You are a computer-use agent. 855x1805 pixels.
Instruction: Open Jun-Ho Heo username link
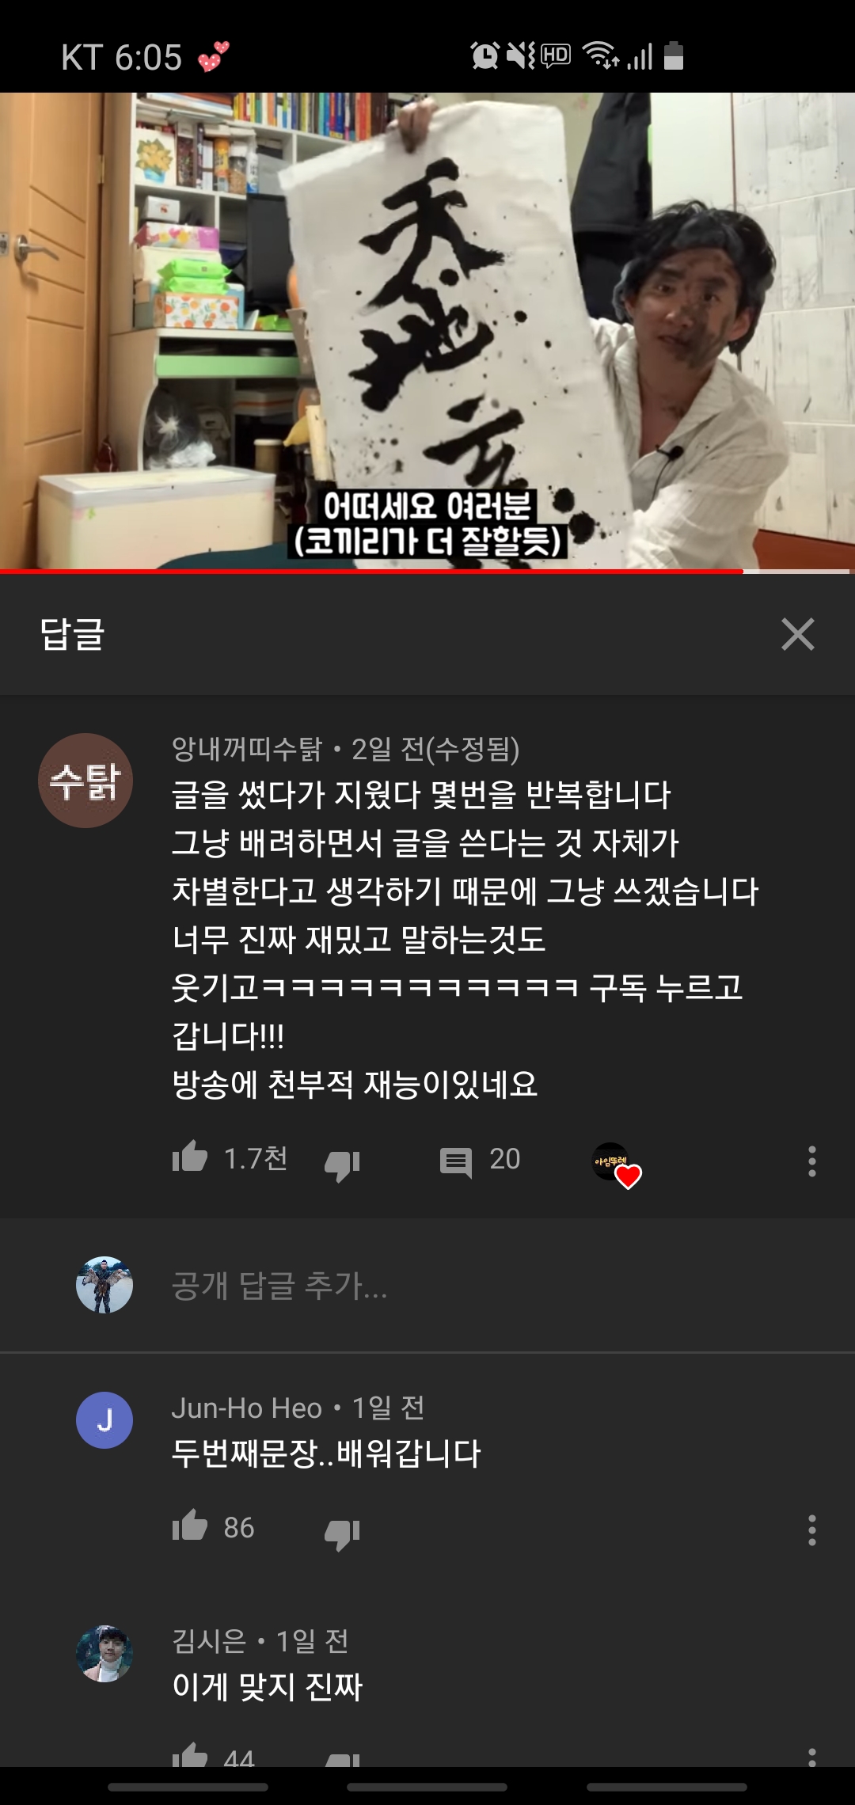[x=247, y=1408]
